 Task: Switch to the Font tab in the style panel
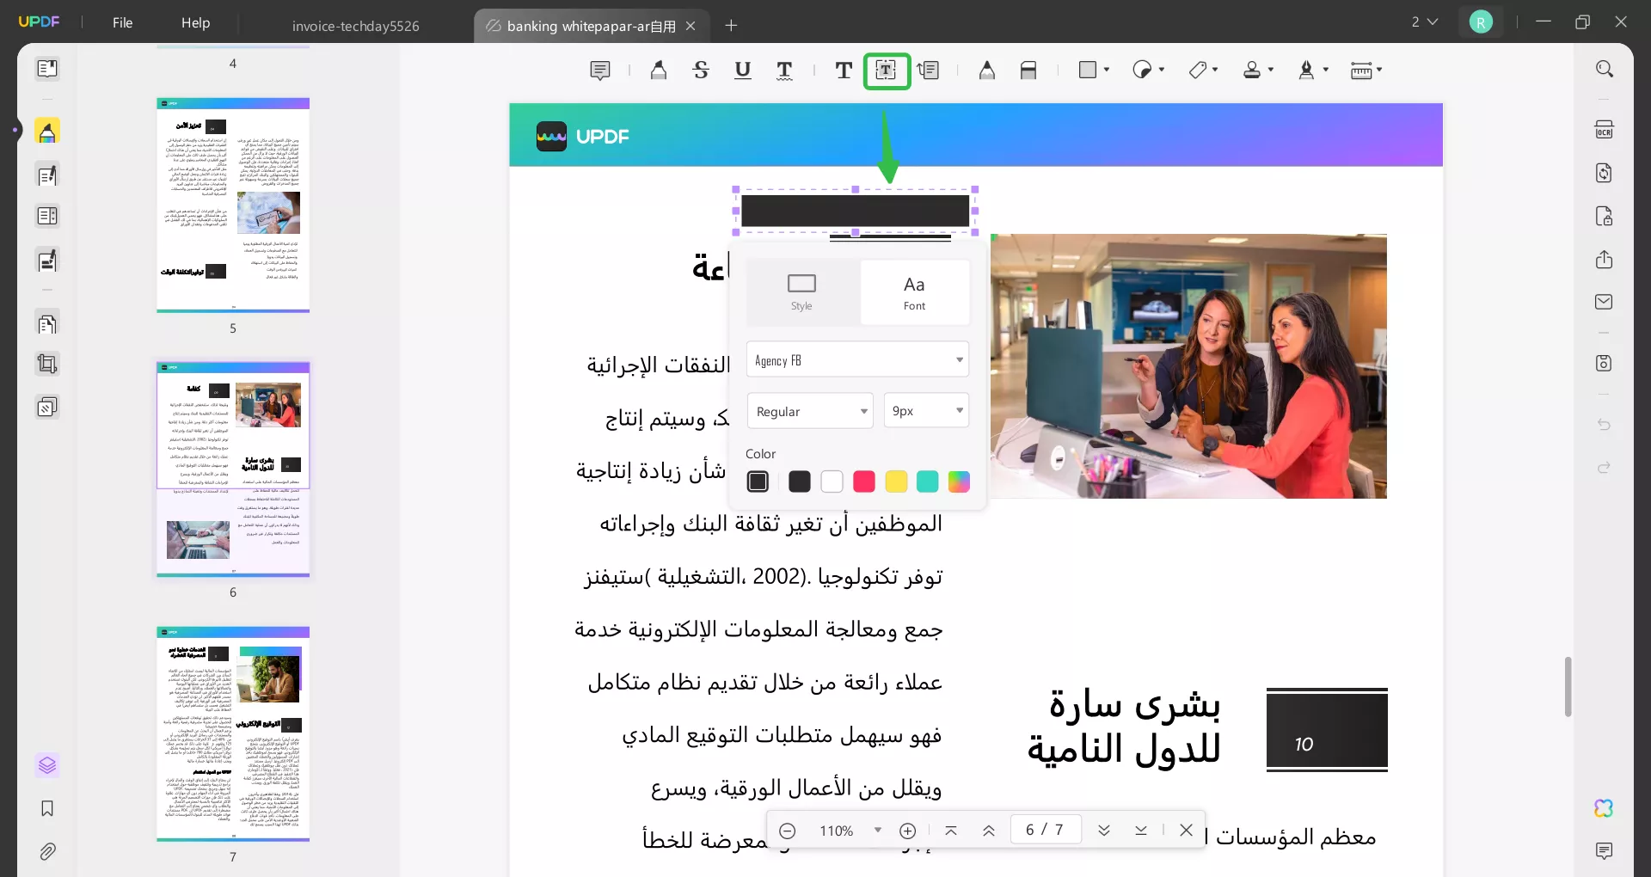[915, 292]
